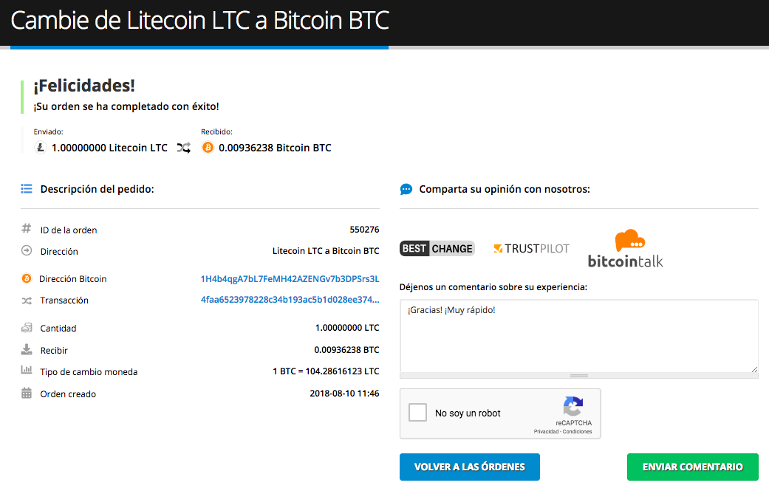Screen dimensions: 769x491
Task: Open the Trustpilot review logo
Action: click(531, 248)
